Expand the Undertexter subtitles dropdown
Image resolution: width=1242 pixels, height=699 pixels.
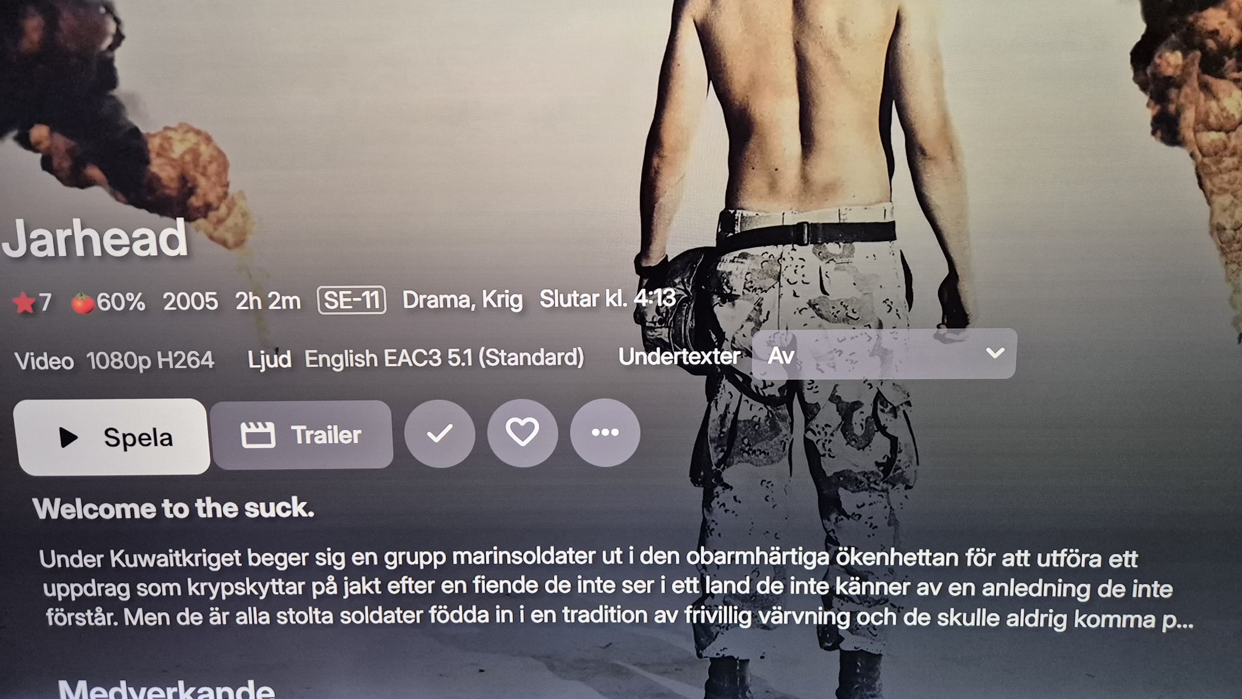point(884,354)
